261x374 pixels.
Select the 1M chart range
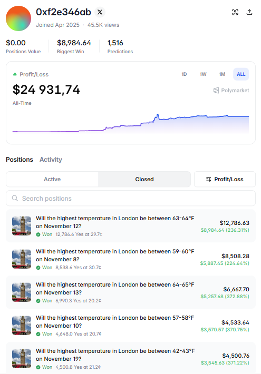pyautogui.click(x=222, y=74)
